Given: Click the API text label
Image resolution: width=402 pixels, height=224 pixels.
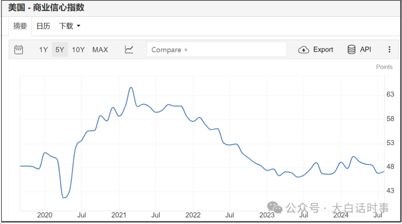Looking at the screenshot, I should [366, 49].
